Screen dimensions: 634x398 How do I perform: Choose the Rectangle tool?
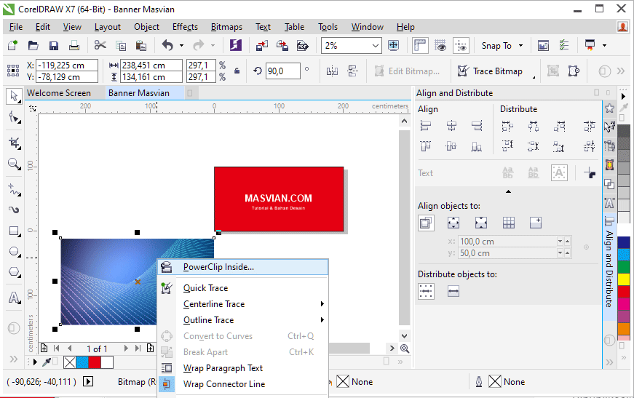tap(14, 231)
